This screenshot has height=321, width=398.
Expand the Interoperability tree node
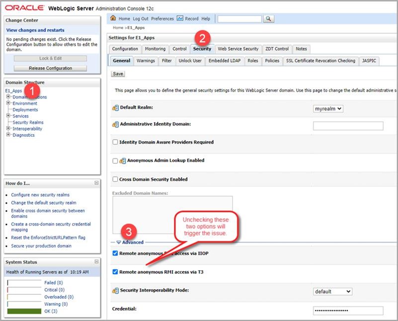[x=8, y=128]
